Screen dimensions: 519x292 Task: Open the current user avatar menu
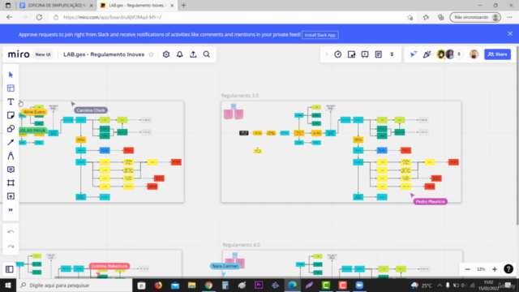pos(474,54)
